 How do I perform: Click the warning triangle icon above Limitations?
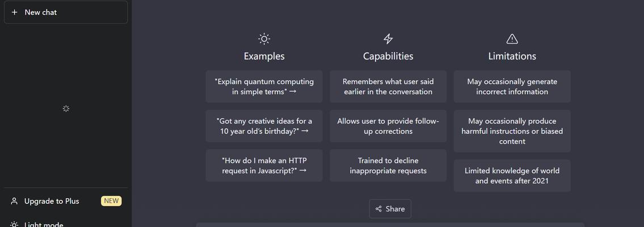512,39
